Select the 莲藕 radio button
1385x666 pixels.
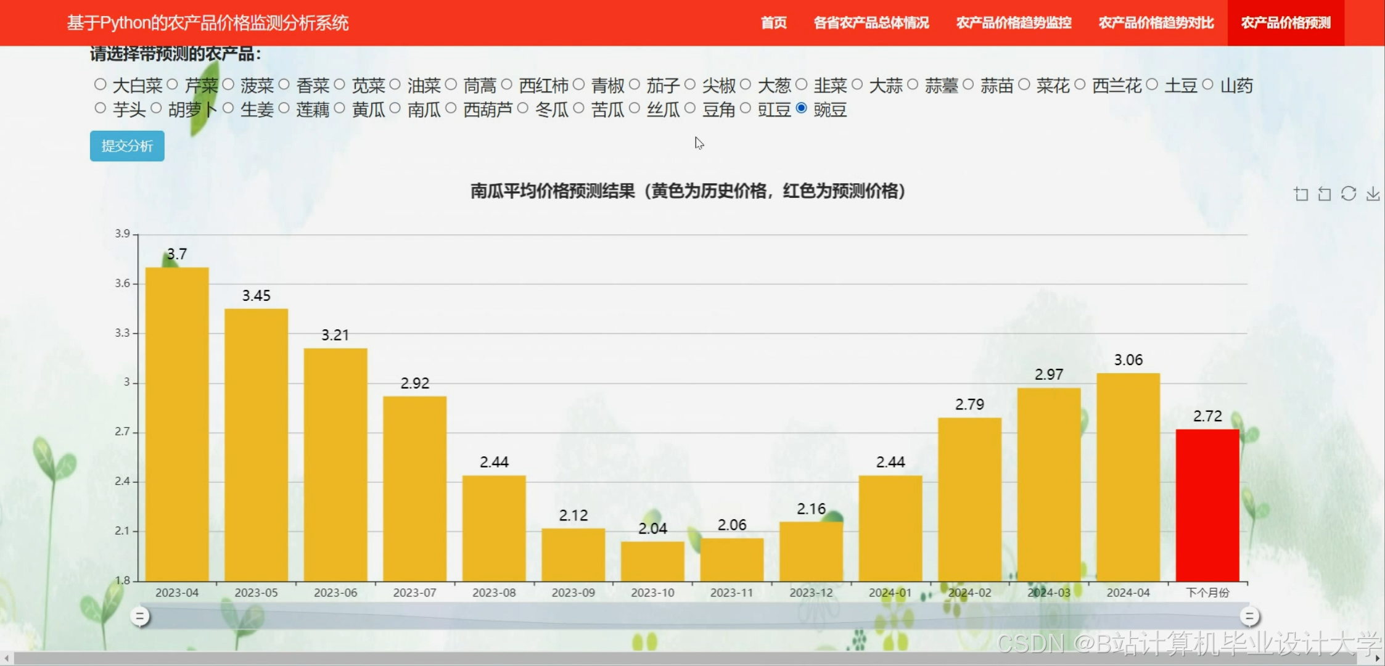click(284, 108)
